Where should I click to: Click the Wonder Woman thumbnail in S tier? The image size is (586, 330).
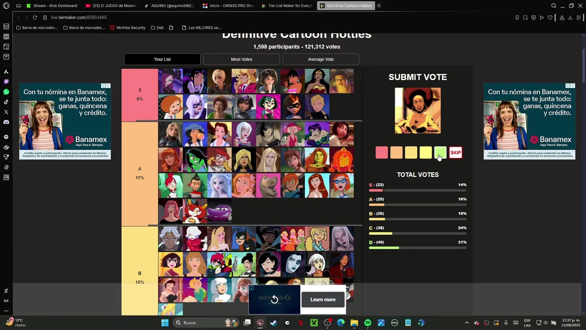coord(317,81)
